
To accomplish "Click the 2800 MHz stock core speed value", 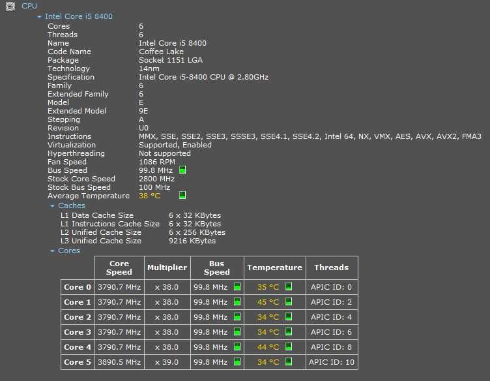I will (156, 179).
